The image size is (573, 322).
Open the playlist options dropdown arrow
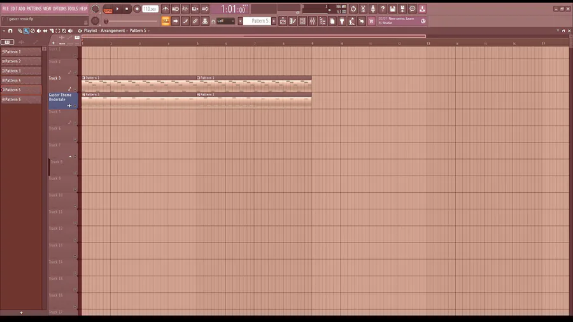[x=4, y=31]
